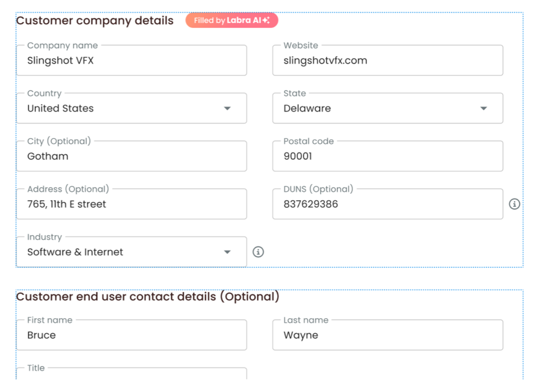Click the Postal code field
Viewport: 537px width, 384px height.
[x=387, y=156]
